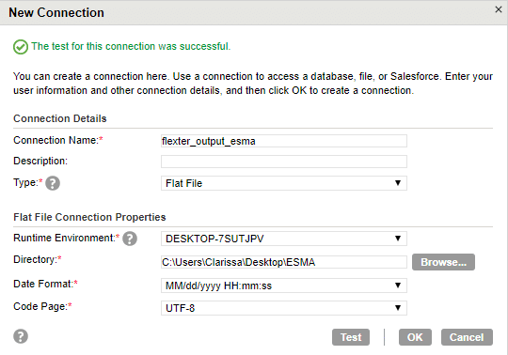This screenshot has width=508, height=355.
Task: Click the Browse... button
Action: pyautogui.click(x=443, y=262)
